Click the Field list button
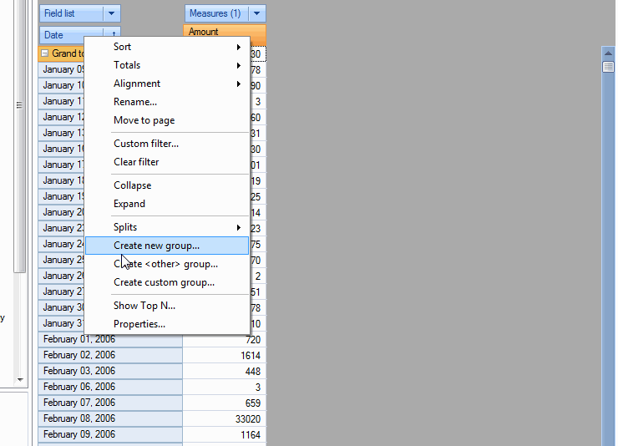 71,13
